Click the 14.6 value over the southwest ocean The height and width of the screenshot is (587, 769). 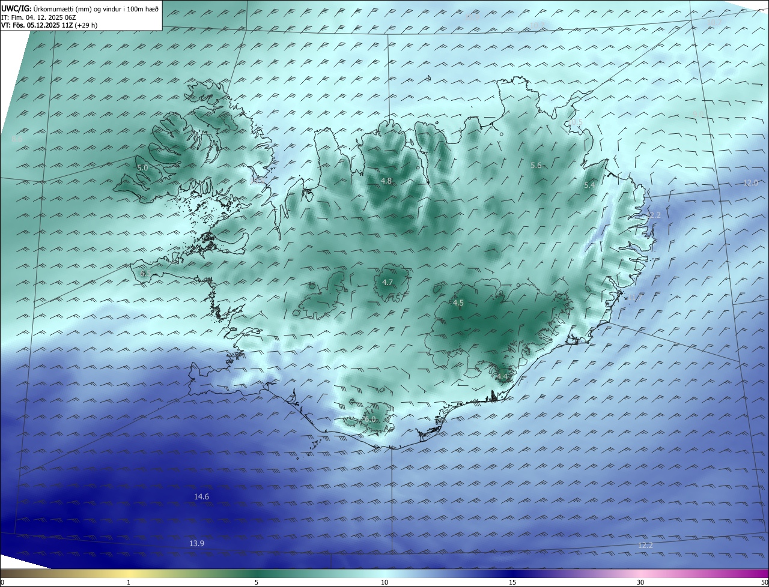(201, 497)
